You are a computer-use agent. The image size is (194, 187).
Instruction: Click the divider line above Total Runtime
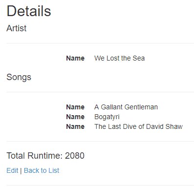[x=100, y=141]
